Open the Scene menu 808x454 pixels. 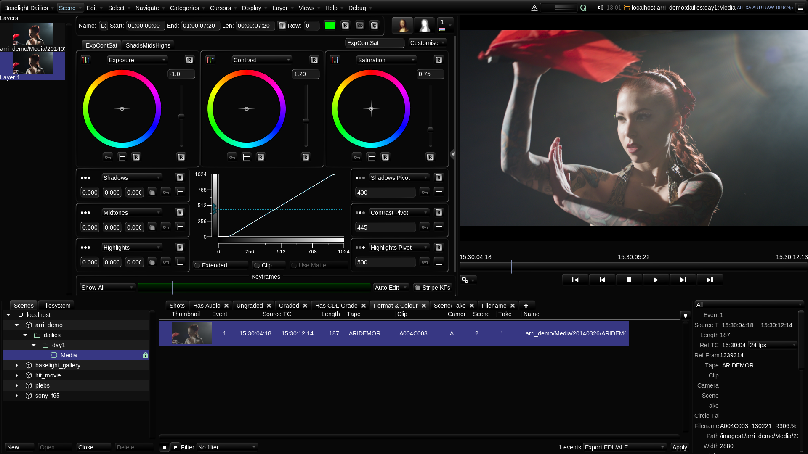point(70,8)
